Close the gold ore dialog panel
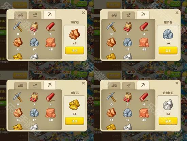 click(x=83, y=83)
